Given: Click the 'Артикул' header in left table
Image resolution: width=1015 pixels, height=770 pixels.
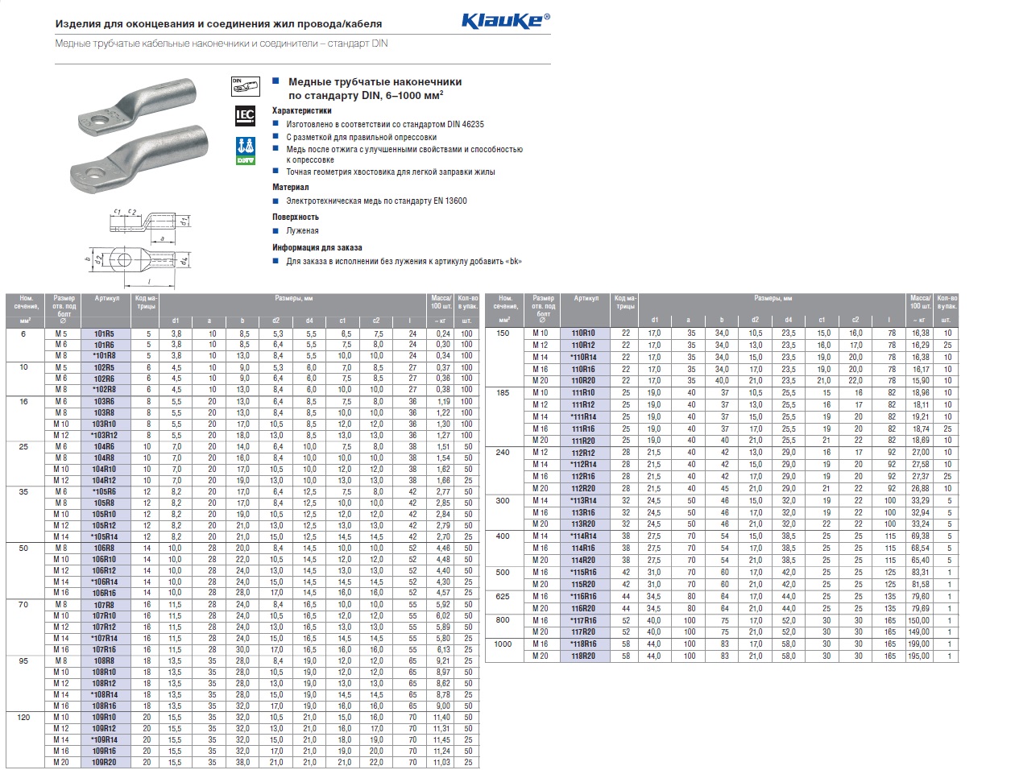Looking at the screenshot, I should tap(106, 298).
